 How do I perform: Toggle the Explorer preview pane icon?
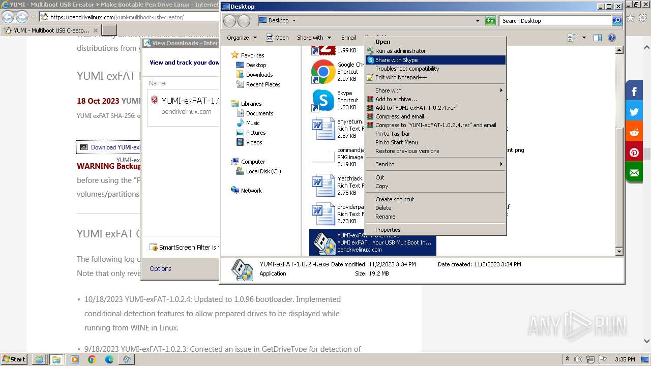598,38
